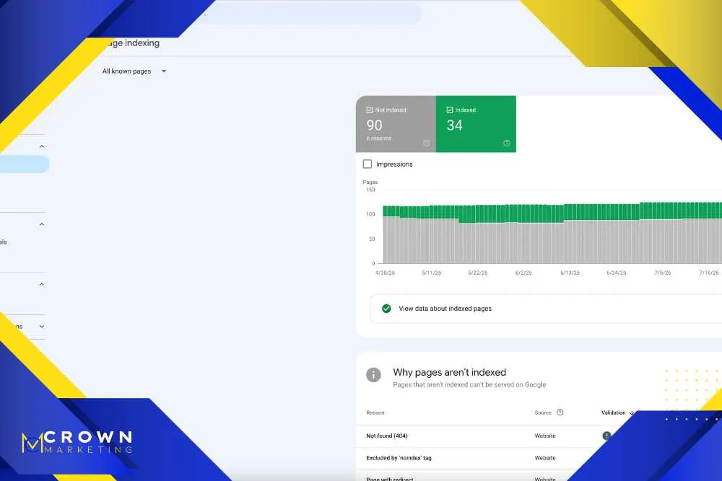Click the Validation column header
The image size is (722, 481).
tap(613, 413)
